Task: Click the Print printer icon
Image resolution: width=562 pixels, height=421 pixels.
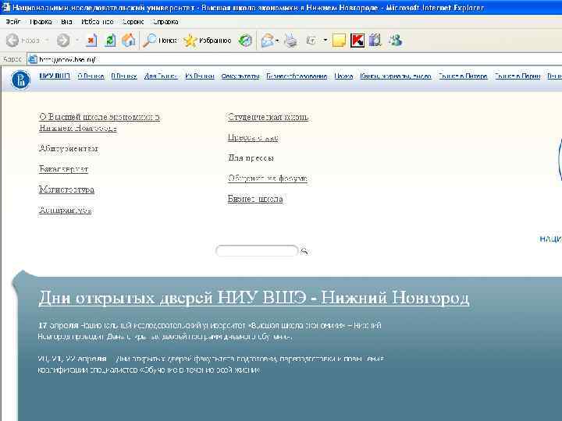Action: 290,41
